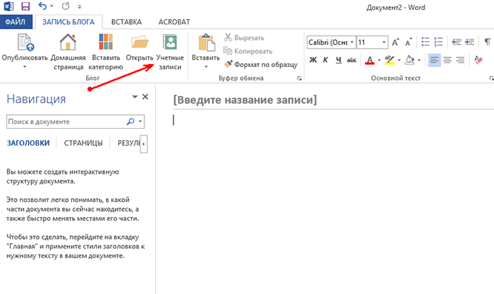This screenshot has width=494, height=294.
Task: Click the Опубликовать publish icon
Action: [25, 43]
